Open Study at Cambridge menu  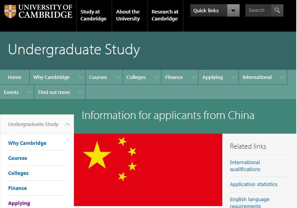pyautogui.click(x=93, y=15)
